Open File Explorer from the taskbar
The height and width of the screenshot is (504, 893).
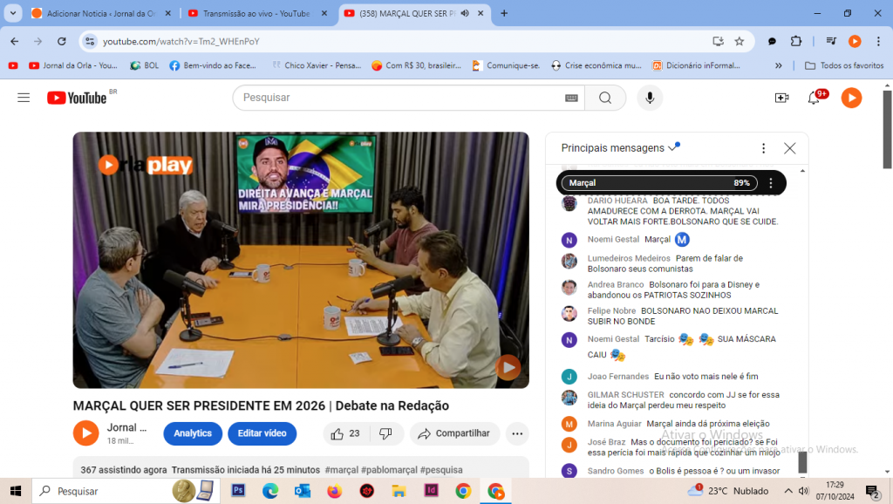coord(399,490)
